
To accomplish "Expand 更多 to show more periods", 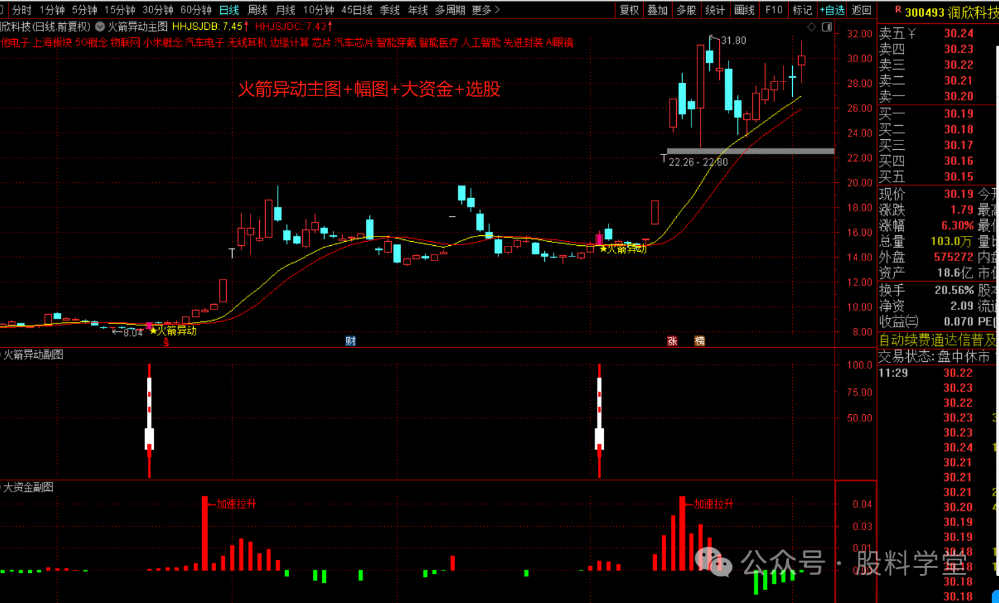I will pos(485,10).
